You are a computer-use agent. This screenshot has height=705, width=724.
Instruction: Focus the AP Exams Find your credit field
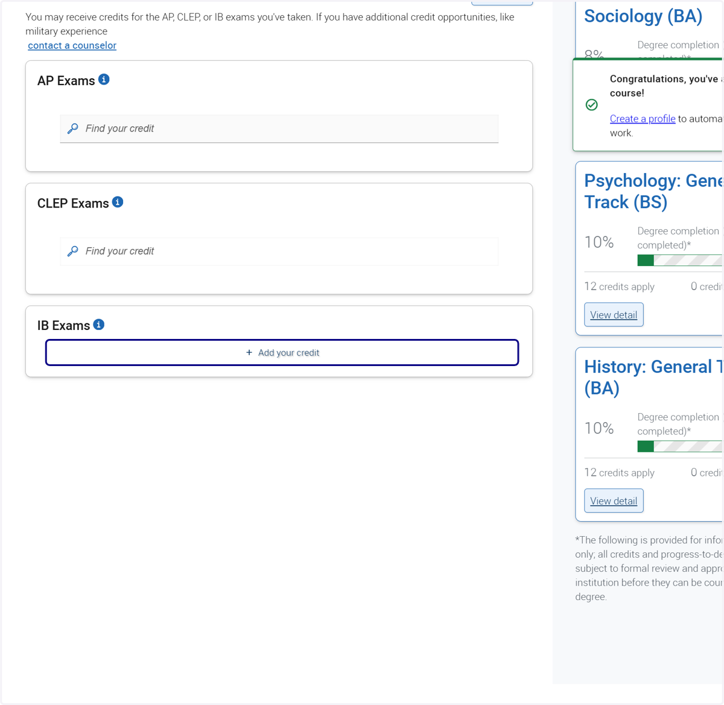pyautogui.click(x=279, y=128)
